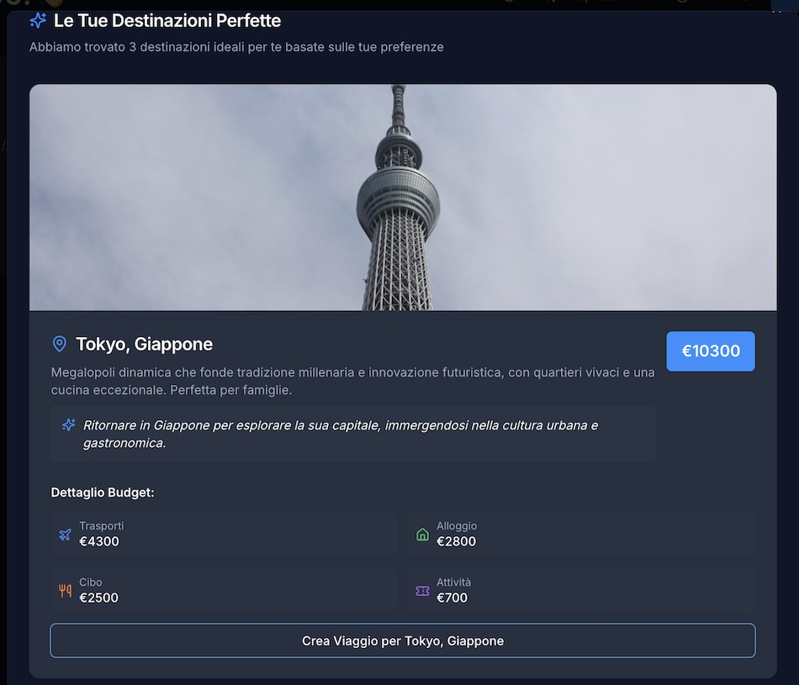The height and width of the screenshot is (685, 799).
Task: Click the fork and knife Cibo icon
Action: click(x=65, y=591)
